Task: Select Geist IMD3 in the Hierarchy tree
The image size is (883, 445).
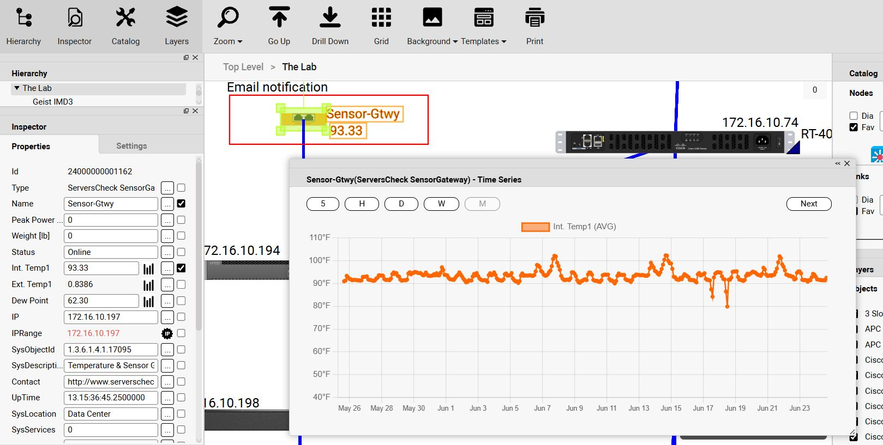Action: [x=52, y=102]
